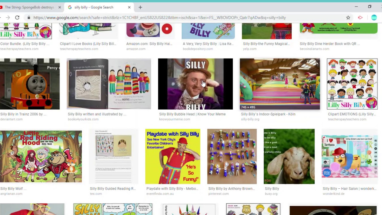Open the Guided Reading worksheet image
The image size is (382, 215).
(x=113, y=156)
